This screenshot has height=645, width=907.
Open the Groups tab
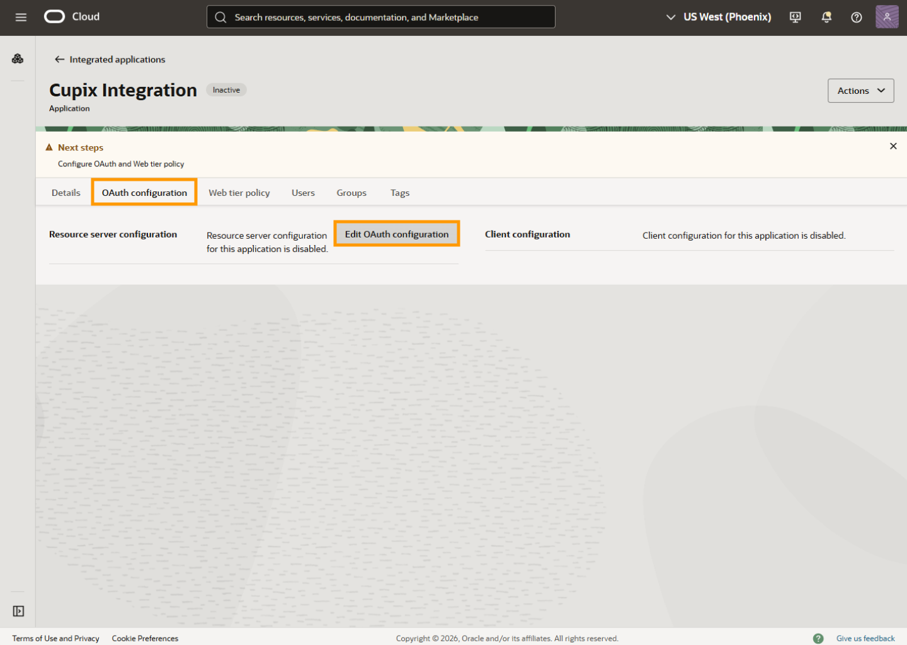pos(351,193)
